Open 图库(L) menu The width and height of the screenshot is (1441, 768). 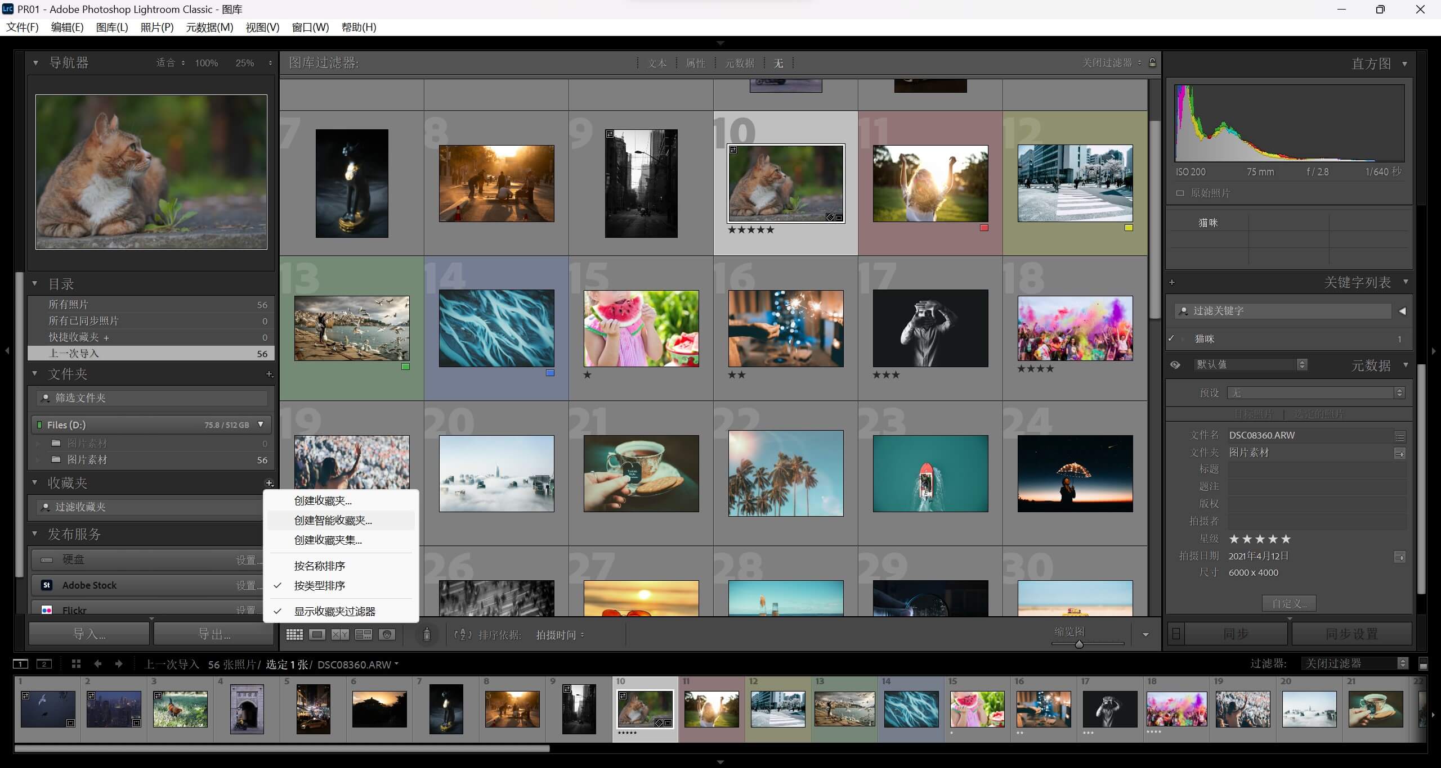[112, 27]
